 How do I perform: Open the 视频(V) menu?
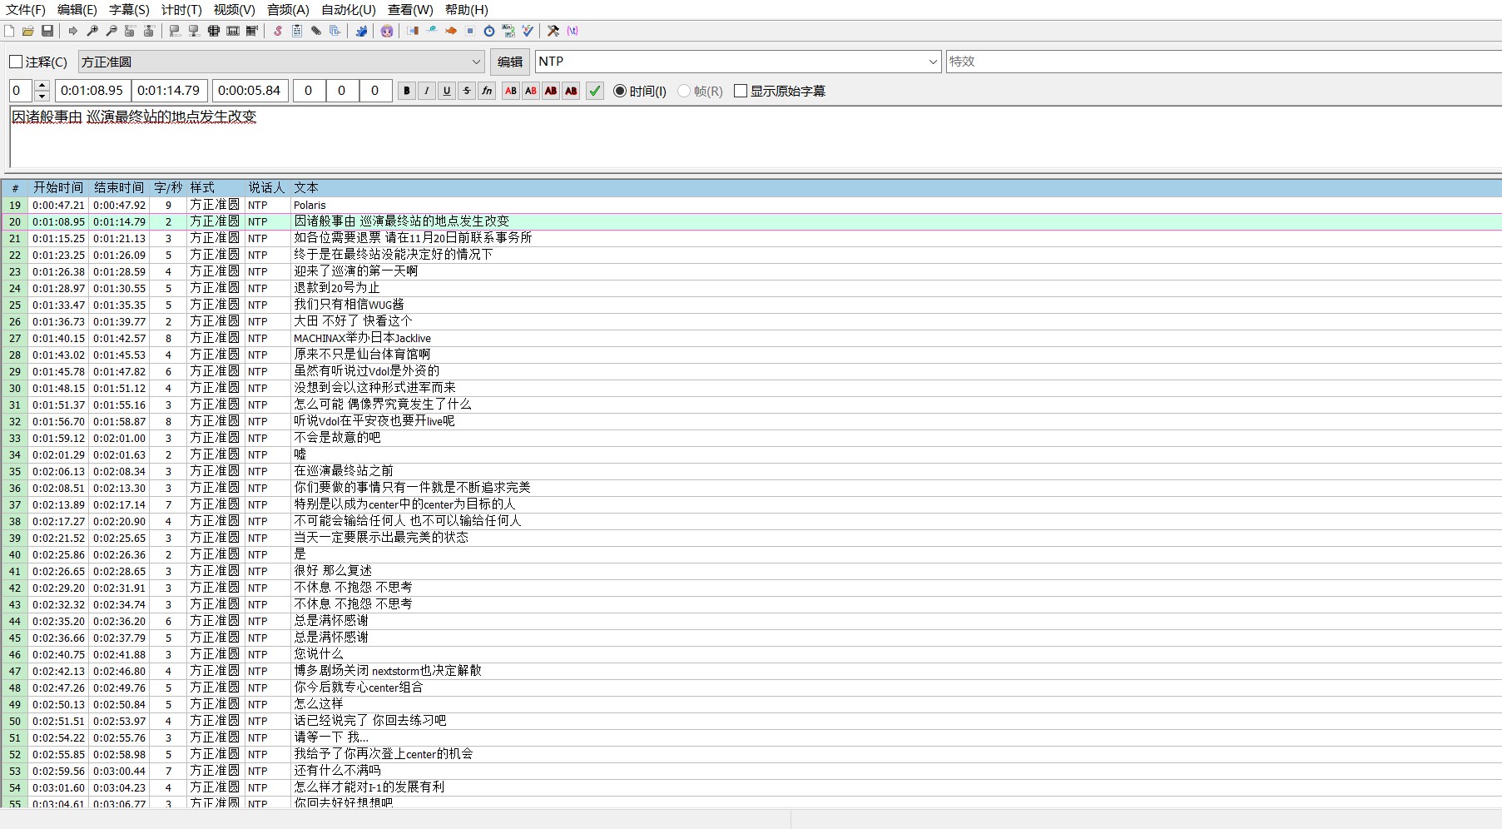point(234,10)
